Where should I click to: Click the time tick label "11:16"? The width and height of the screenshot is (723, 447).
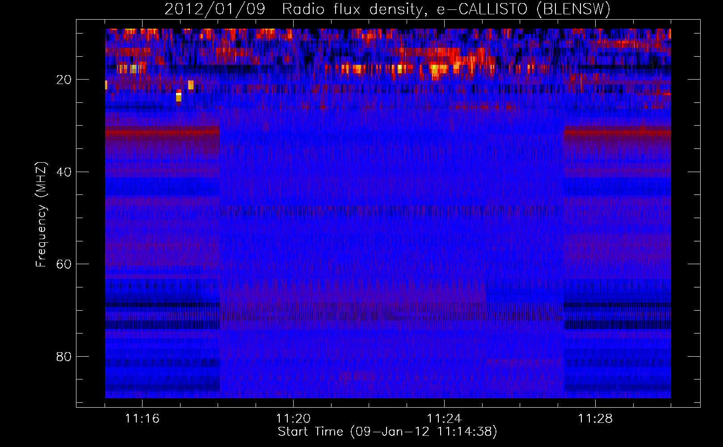point(142,418)
